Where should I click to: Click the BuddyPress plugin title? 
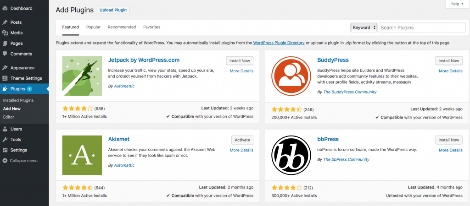[333, 60]
